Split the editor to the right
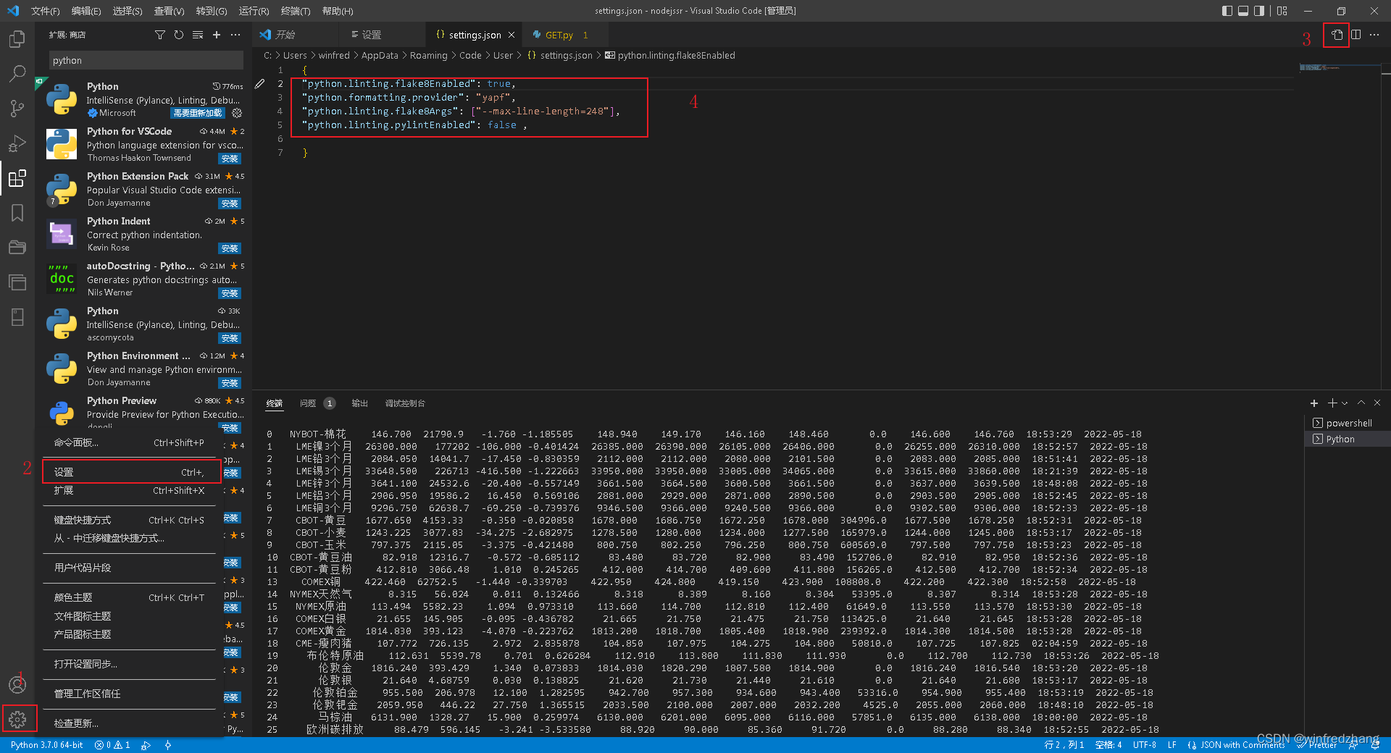The height and width of the screenshot is (753, 1391). click(x=1356, y=35)
